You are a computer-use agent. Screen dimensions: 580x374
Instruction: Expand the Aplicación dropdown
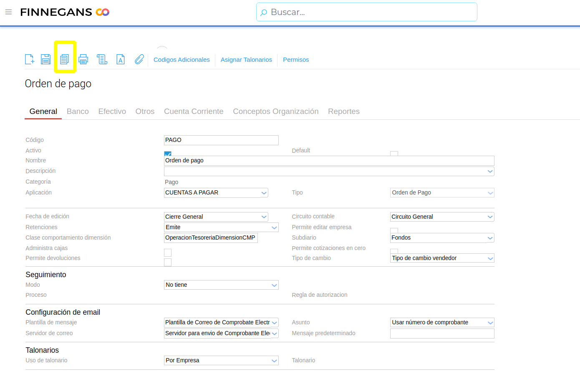click(264, 193)
